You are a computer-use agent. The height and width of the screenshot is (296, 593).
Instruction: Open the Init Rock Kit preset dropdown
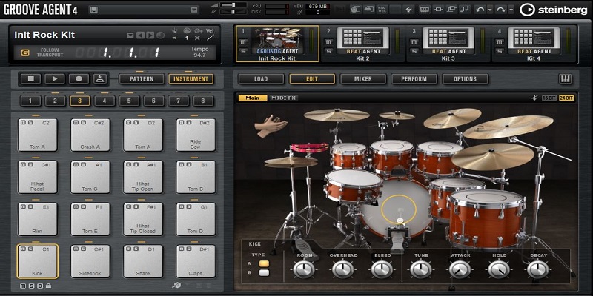click(130, 36)
